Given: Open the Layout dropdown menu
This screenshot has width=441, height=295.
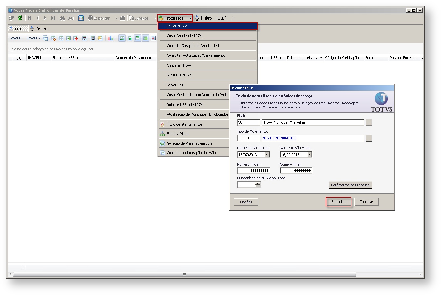Looking at the screenshot, I should click(x=33, y=38).
